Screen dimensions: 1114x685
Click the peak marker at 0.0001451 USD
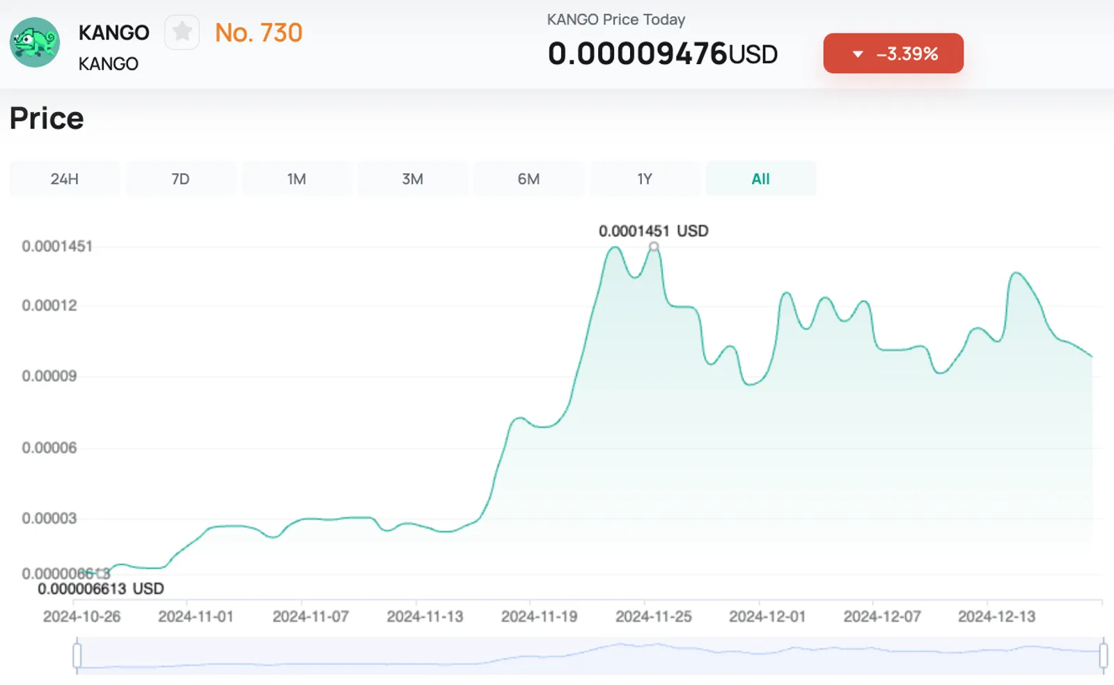[x=654, y=247]
